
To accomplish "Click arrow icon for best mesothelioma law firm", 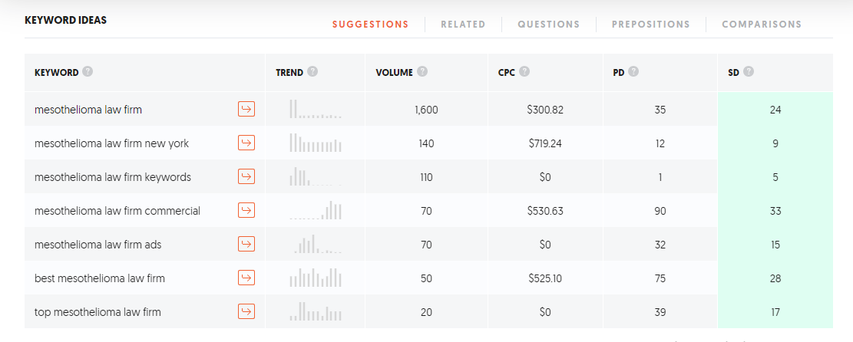I will point(246,278).
